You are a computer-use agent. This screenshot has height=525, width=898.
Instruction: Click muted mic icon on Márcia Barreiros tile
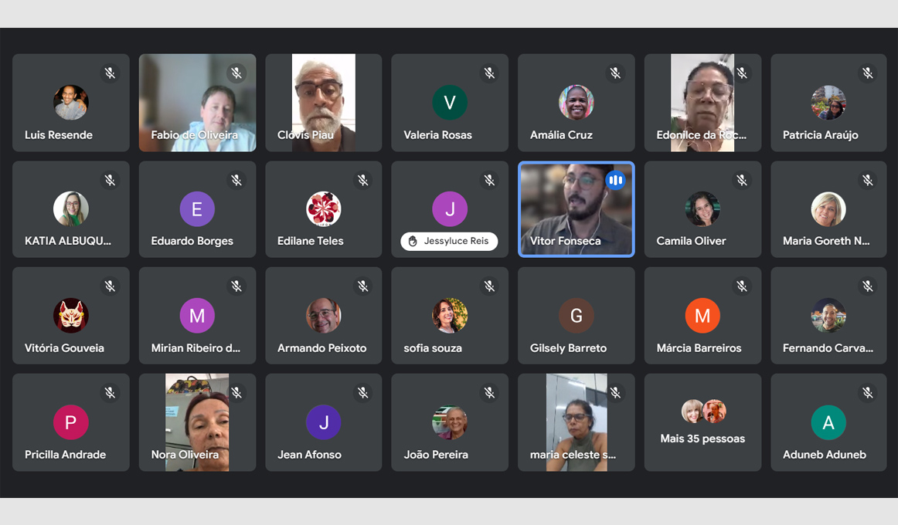coord(742,286)
